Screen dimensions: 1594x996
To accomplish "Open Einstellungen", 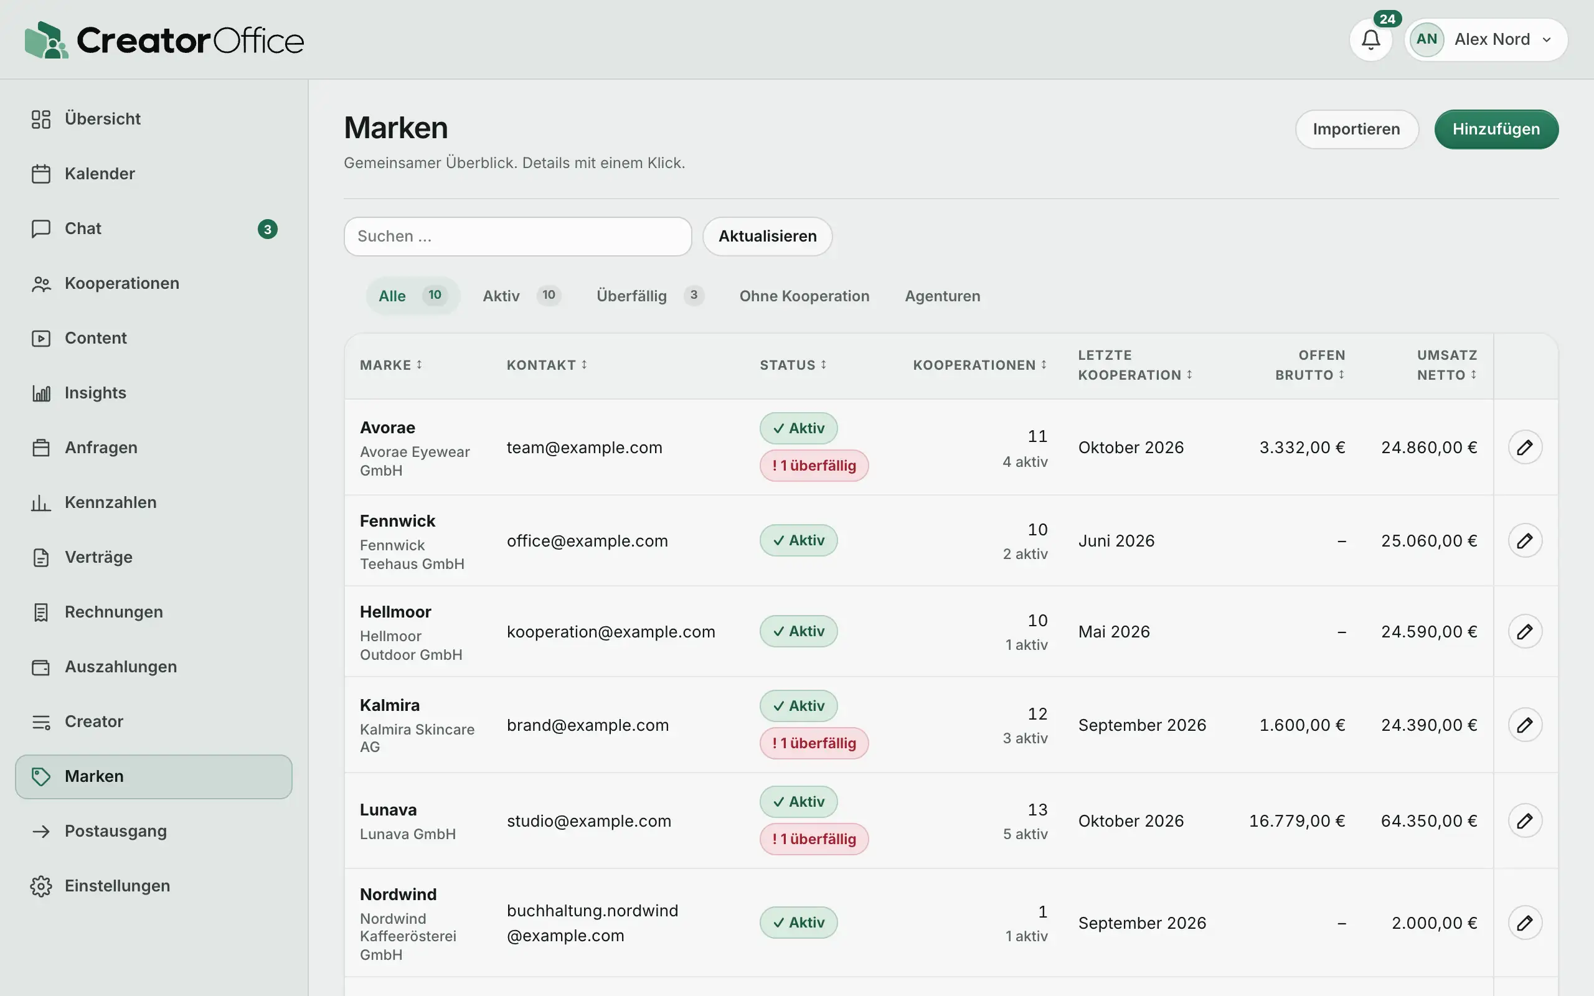I will click(153, 886).
